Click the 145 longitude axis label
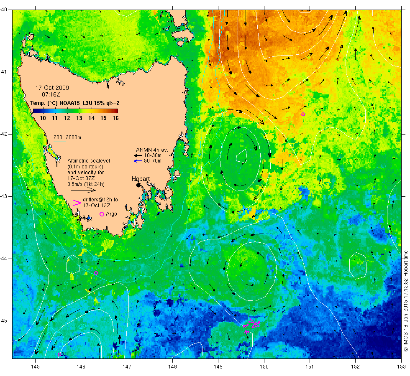Image resolution: width=410 pixels, height=376 pixels. (x=35, y=367)
